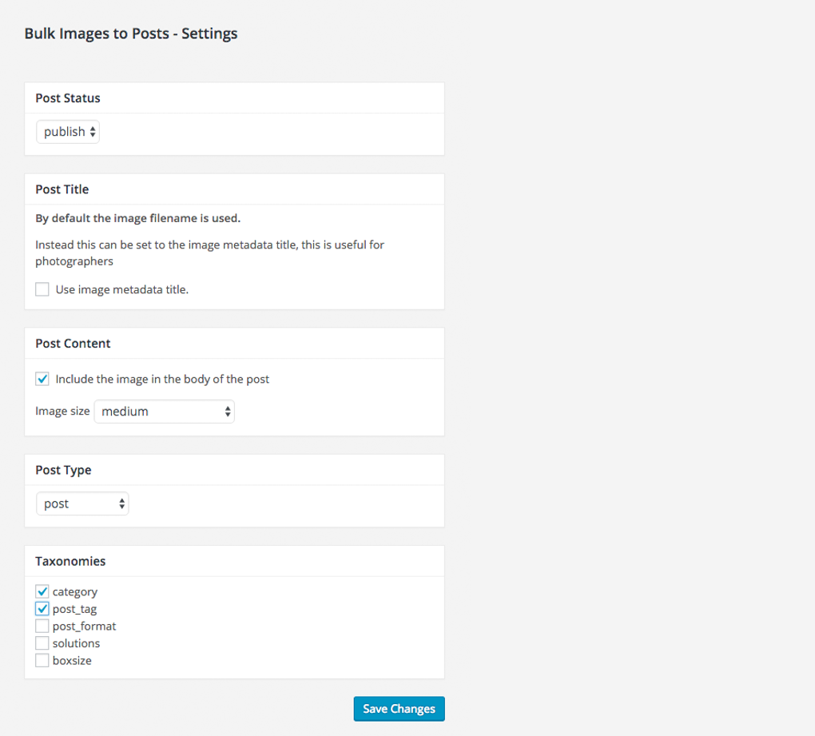The image size is (815, 736).
Task: Click the Post Content section title
Action: [x=73, y=343]
